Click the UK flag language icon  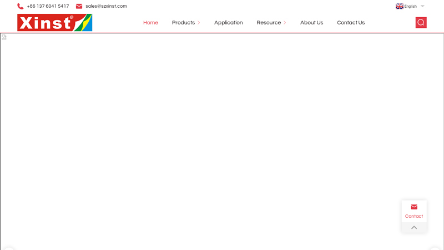[x=399, y=6]
